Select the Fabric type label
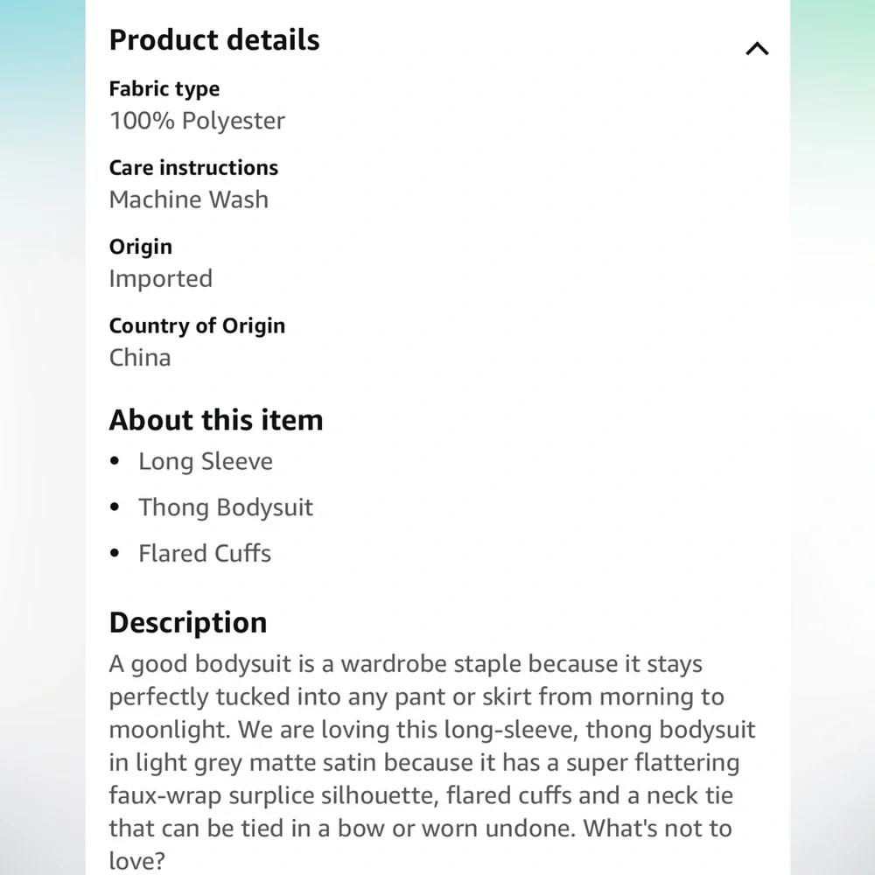 164,89
